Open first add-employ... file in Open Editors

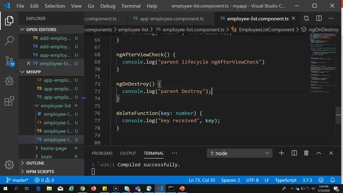coord(55,38)
